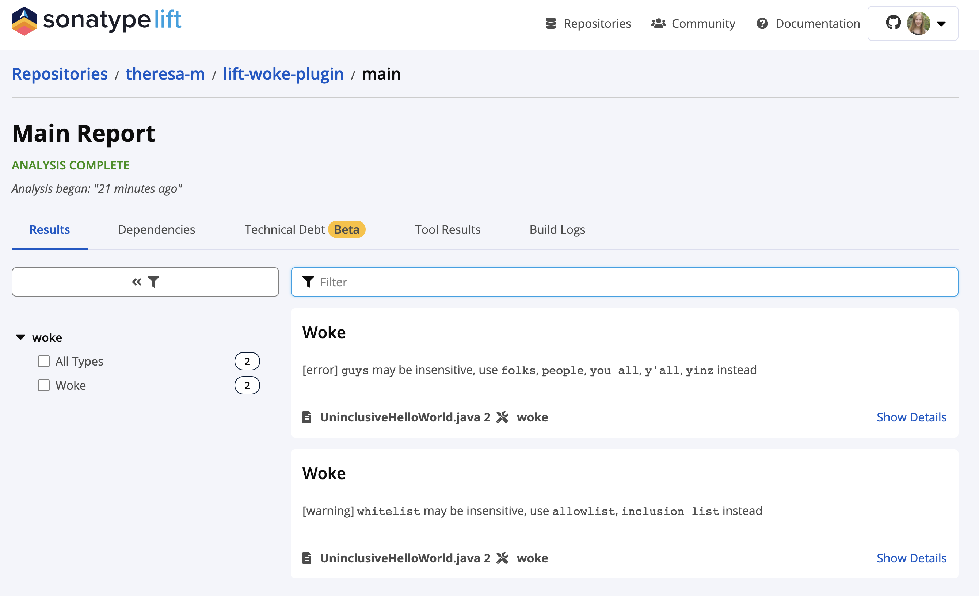
Task: Click the Community people icon
Action: pos(658,23)
